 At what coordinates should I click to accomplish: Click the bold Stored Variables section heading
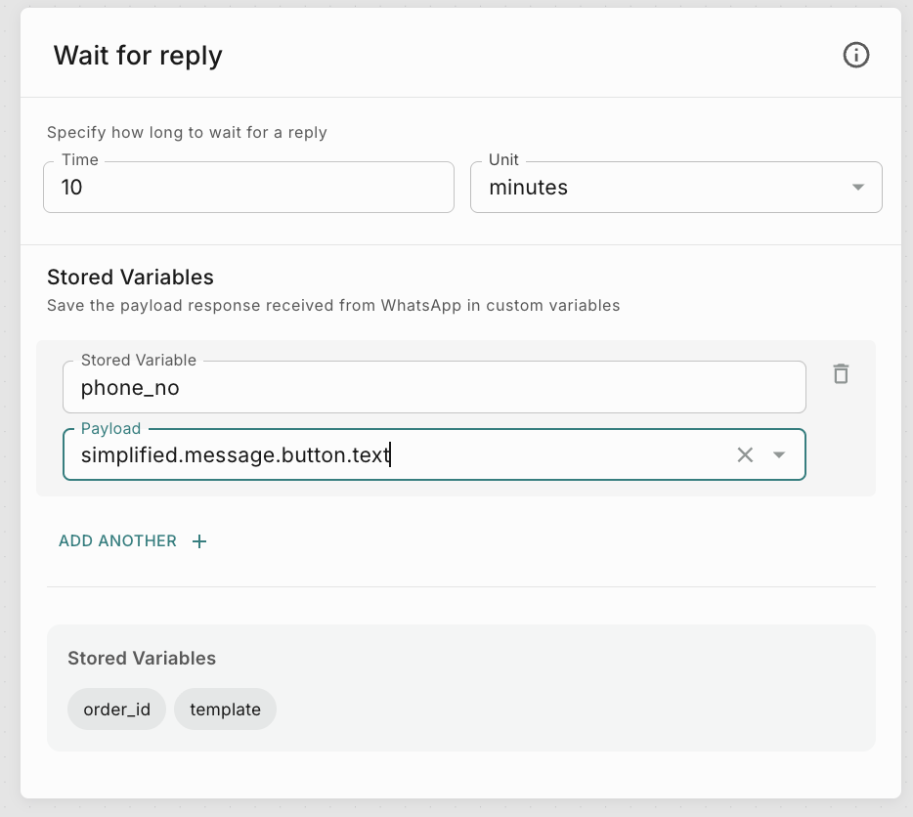click(130, 278)
